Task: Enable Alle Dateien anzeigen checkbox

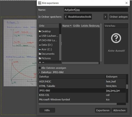Action: 40,68
